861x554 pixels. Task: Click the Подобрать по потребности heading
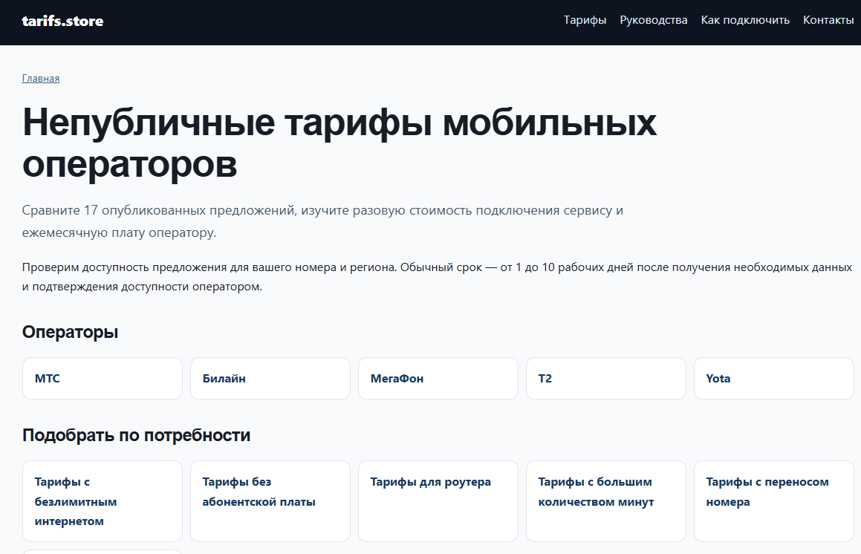[136, 435]
